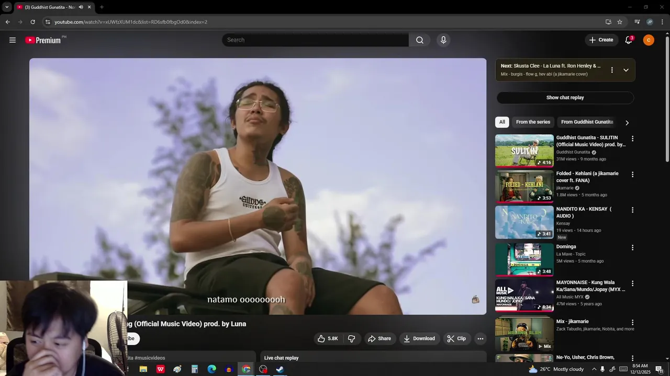Open options menu for SULITIN video
The width and height of the screenshot is (670, 376).
click(632, 139)
